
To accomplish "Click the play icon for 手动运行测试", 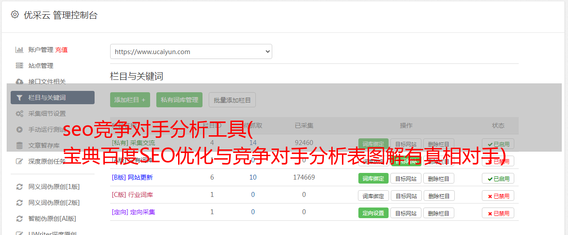I will (20, 129).
